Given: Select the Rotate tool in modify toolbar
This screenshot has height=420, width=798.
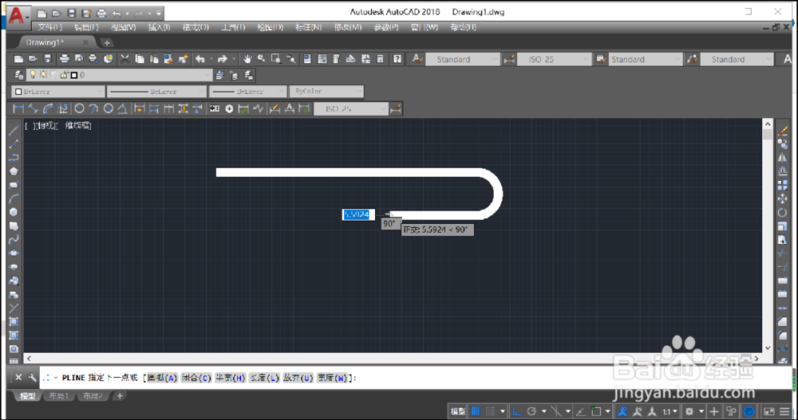Looking at the screenshot, I should tap(782, 213).
